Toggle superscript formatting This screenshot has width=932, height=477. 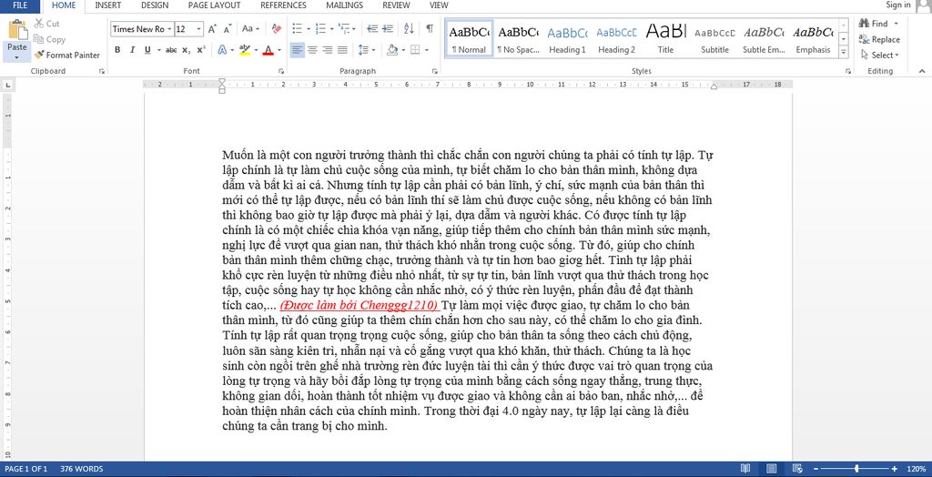coord(201,50)
